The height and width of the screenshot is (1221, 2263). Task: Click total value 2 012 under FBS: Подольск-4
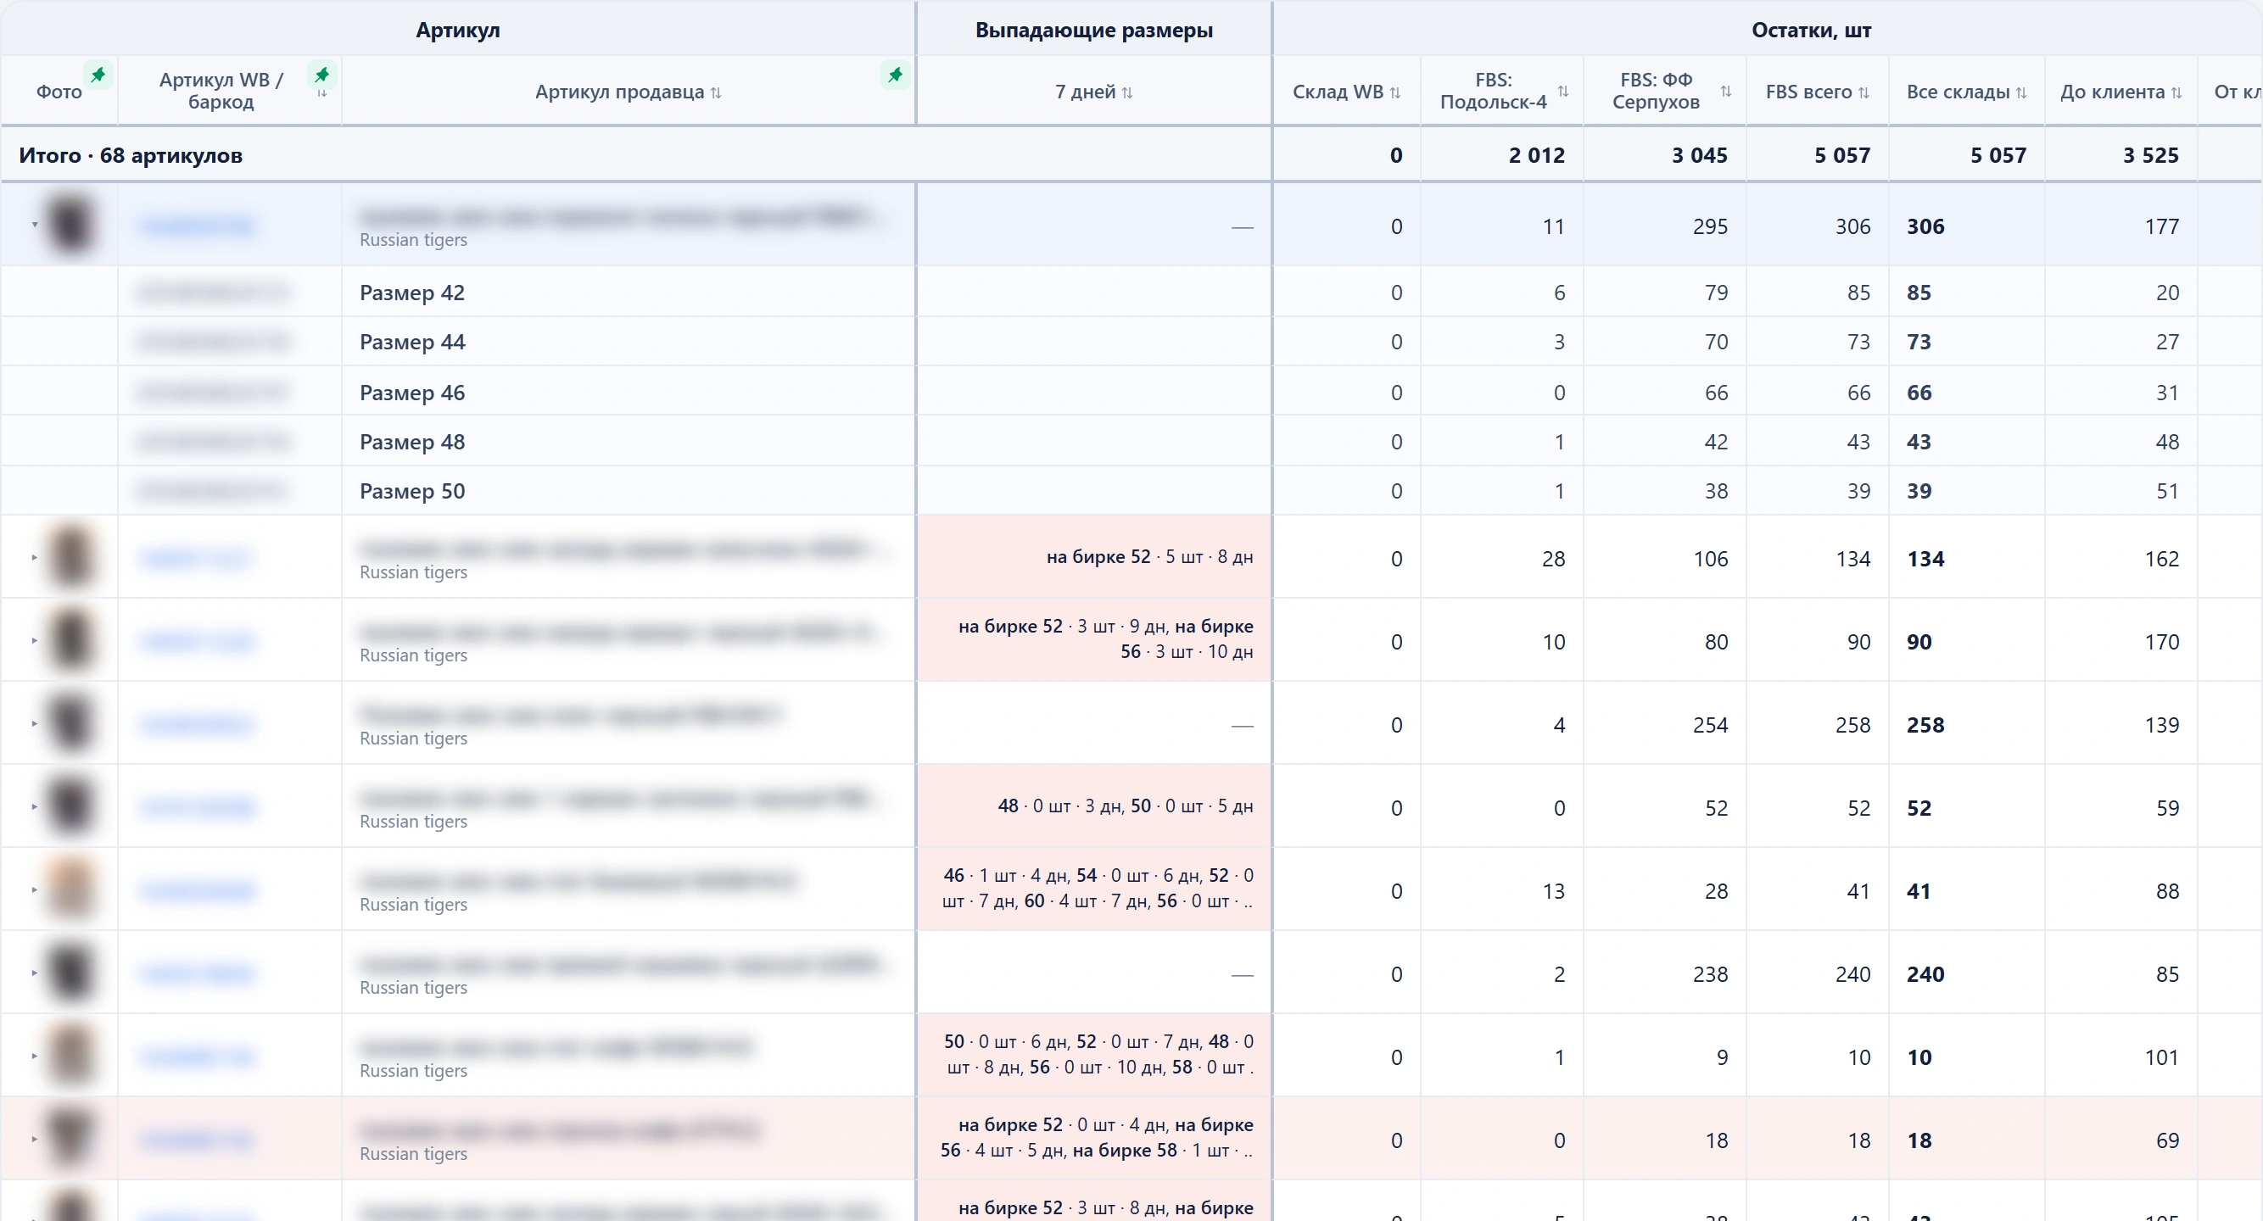click(x=1536, y=155)
